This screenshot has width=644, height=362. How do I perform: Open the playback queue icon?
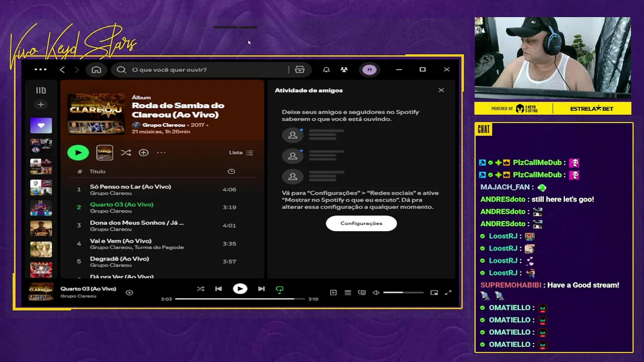[x=348, y=293]
